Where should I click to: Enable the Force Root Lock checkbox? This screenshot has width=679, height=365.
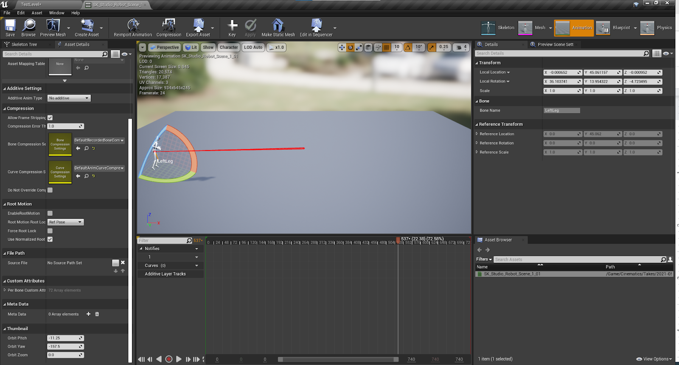(50, 231)
